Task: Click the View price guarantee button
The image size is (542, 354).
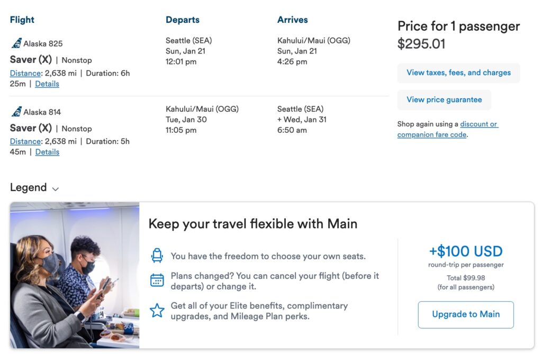Action: [x=444, y=99]
